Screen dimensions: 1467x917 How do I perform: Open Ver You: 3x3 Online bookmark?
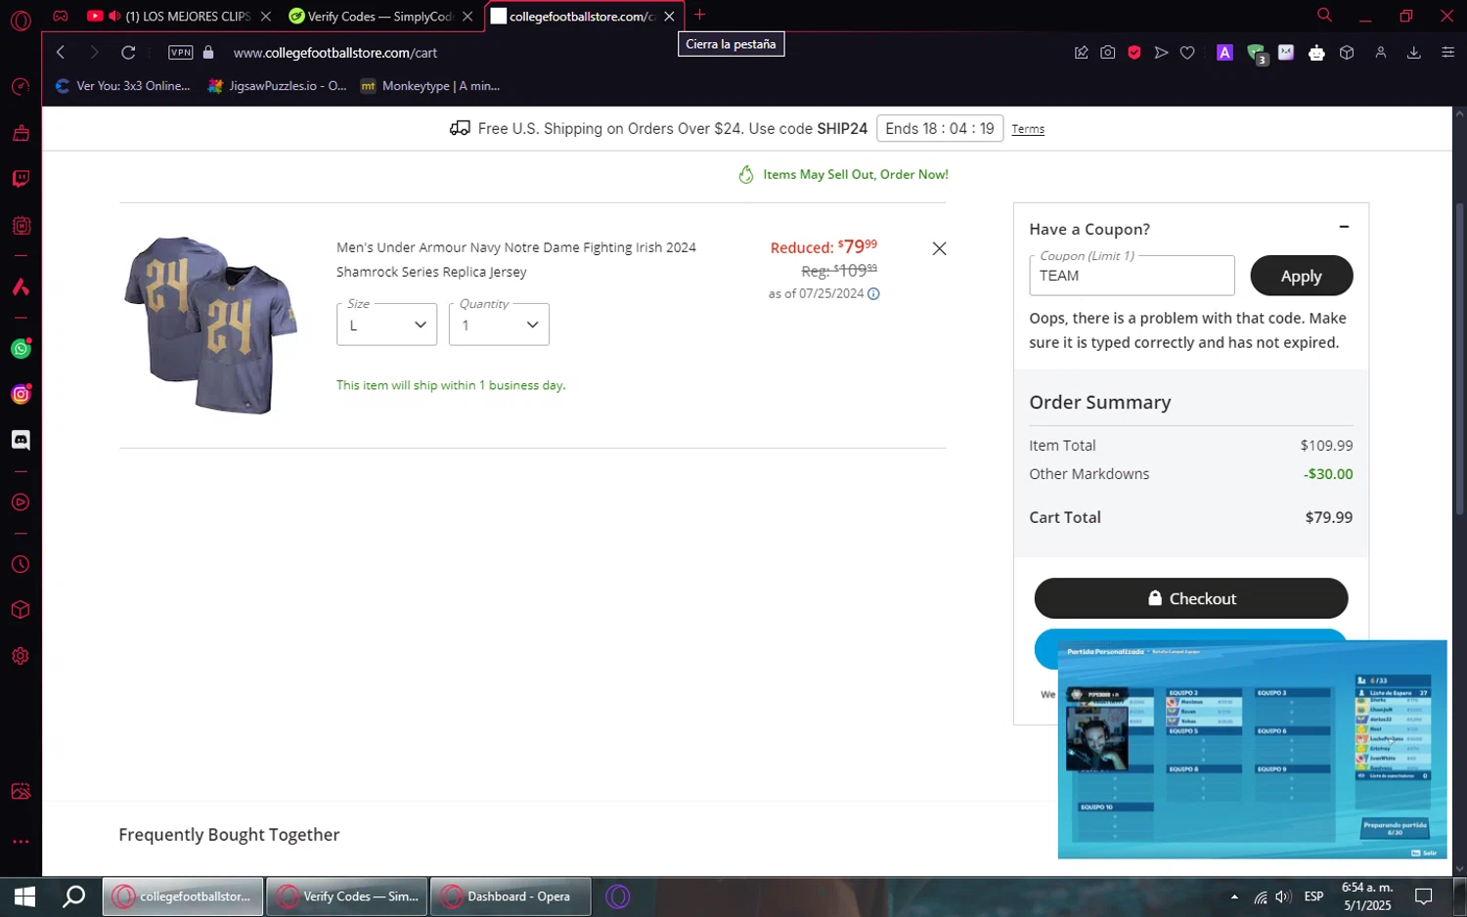pyautogui.click(x=123, y=86)
